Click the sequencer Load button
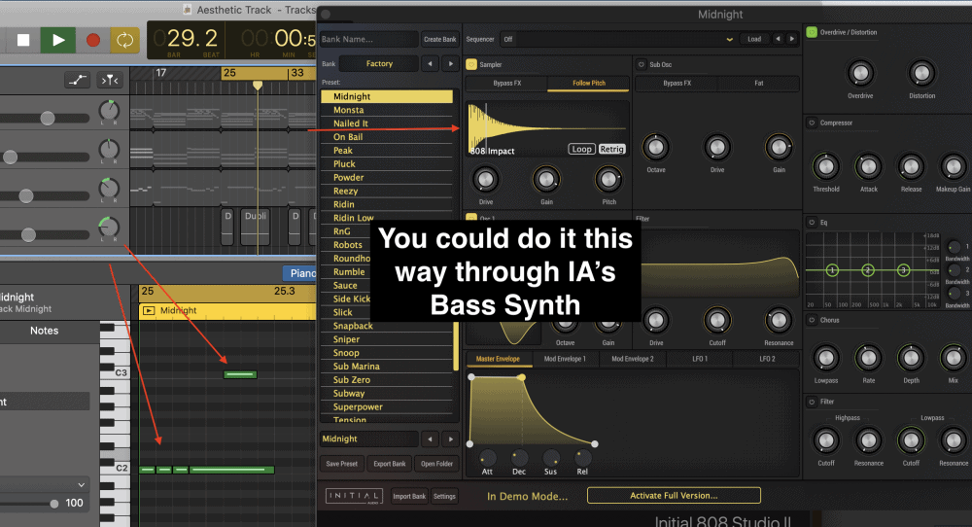The height and width of the screenshot is (527, 972). click(754, 39)
